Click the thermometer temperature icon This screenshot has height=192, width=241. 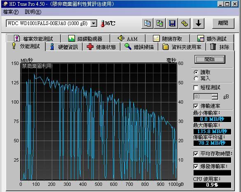click(x=102, y=23)
